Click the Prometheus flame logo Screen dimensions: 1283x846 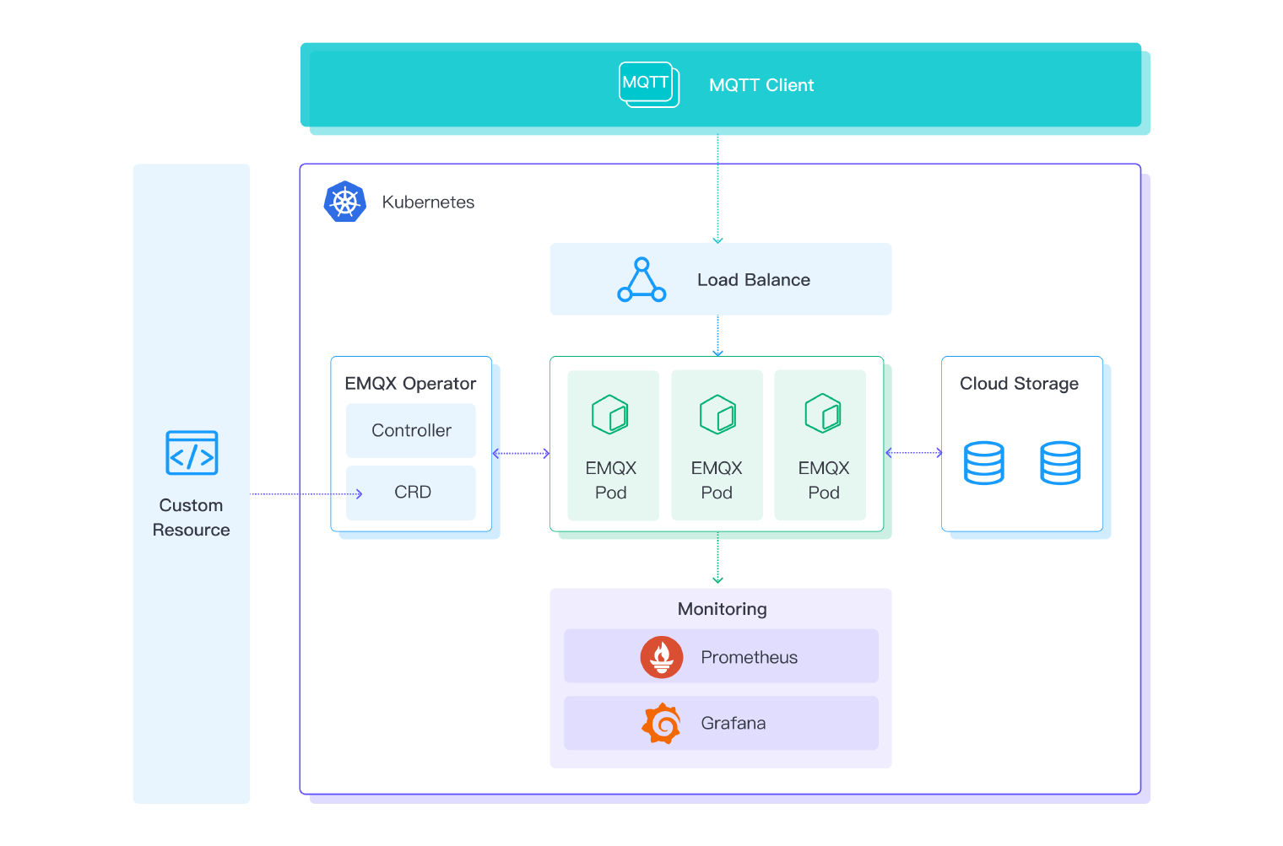(662, 657)
